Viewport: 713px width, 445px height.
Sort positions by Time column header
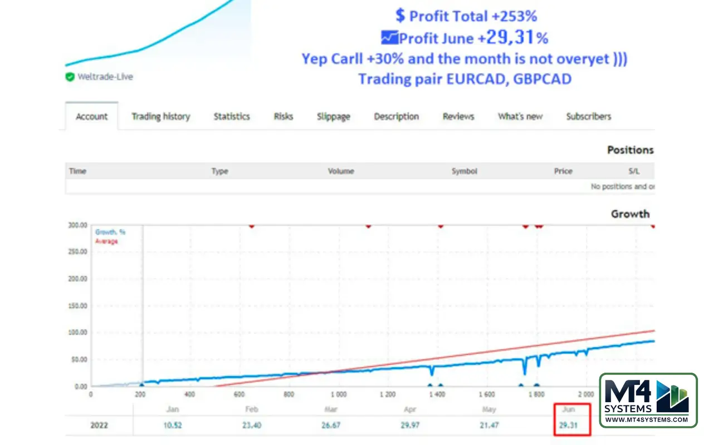[77, 171]
